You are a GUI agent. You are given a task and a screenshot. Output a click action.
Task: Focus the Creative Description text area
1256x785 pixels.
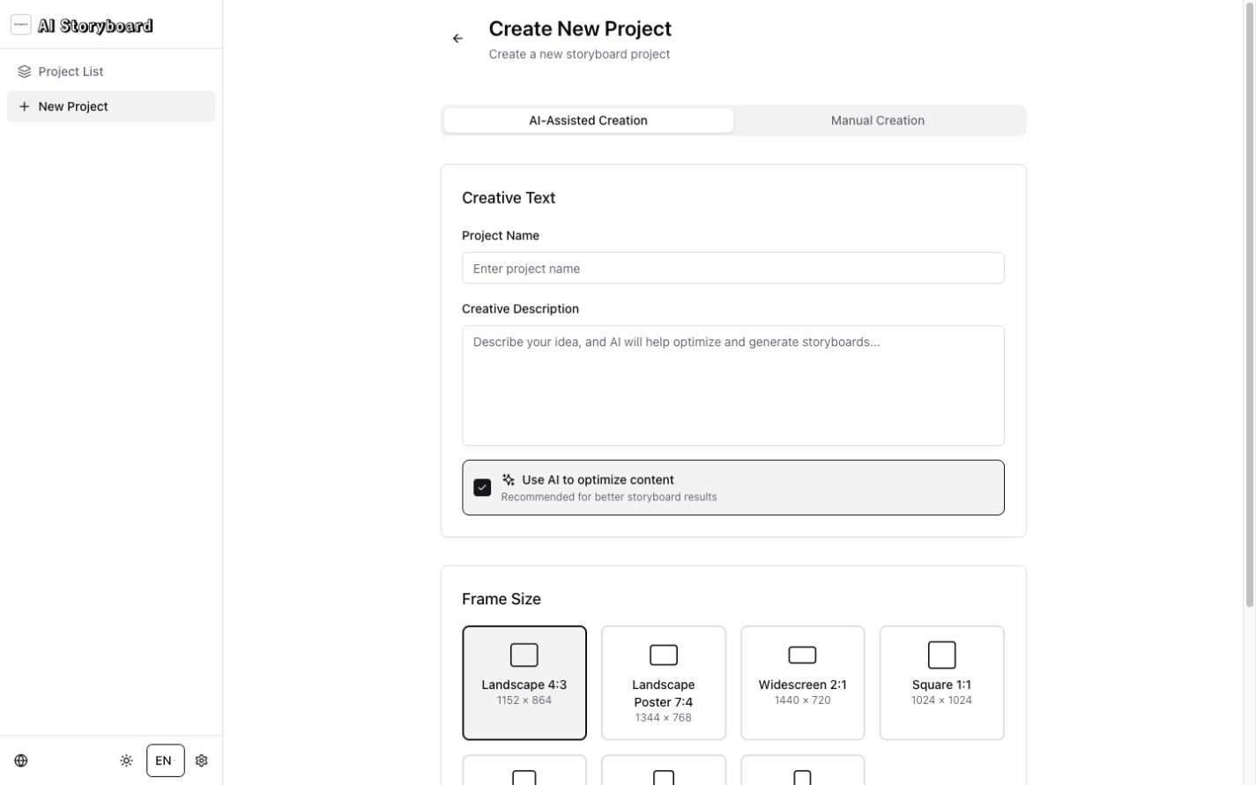733,386
